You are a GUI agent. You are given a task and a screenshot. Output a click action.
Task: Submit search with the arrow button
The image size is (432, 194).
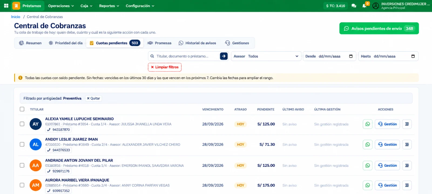(224, 56)
